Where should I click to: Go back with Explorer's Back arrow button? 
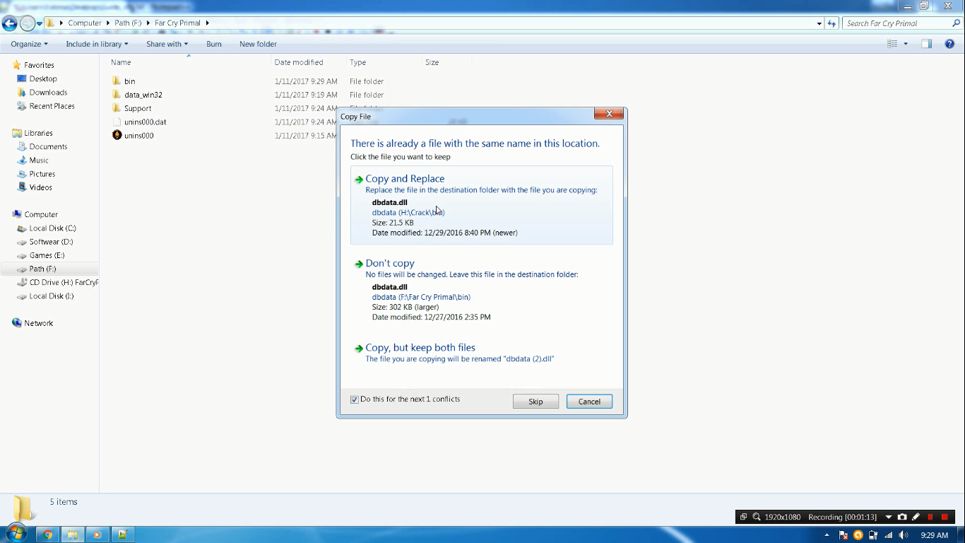9,23
